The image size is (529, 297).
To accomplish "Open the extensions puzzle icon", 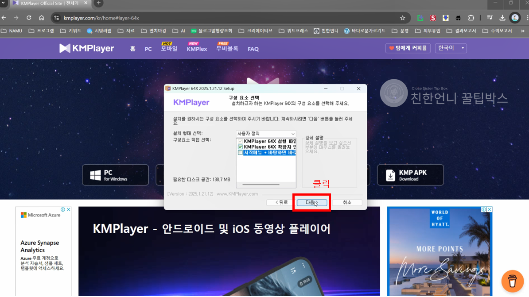I will [471, 18].
